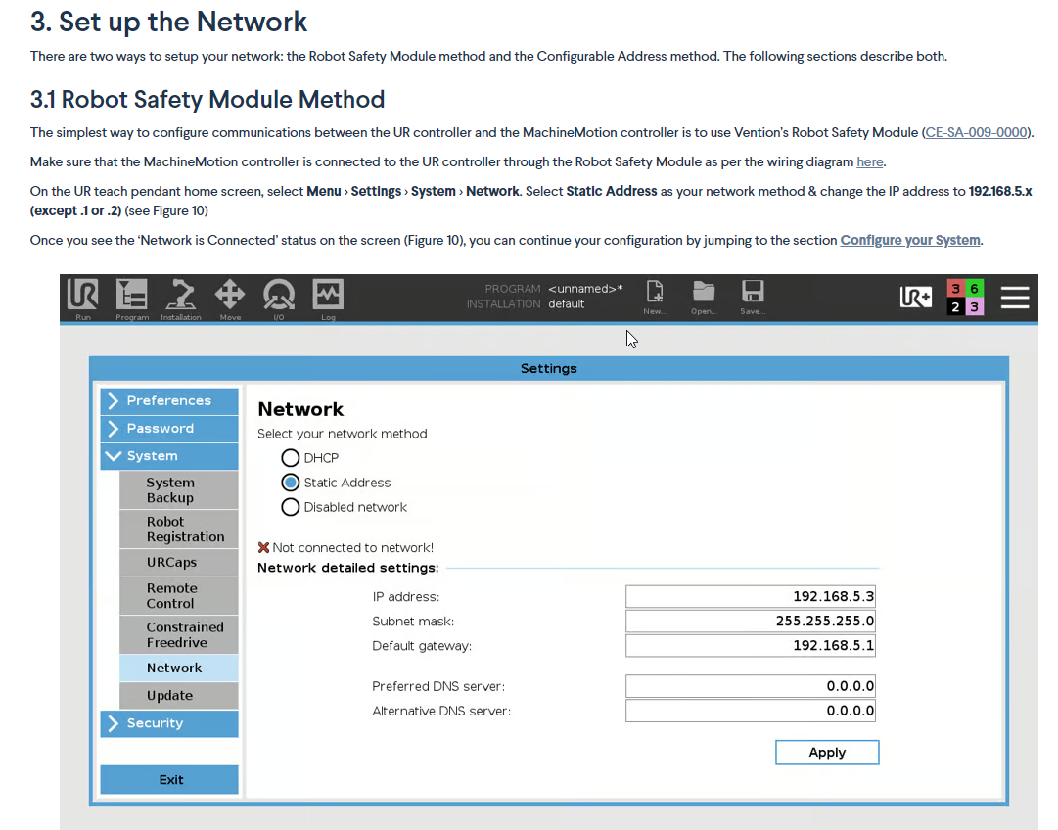Image resolution: width=1058 pixels, height=830 pixels.
Task: Click the colored safety checksum icon
Action: click(x=965, y=297)
